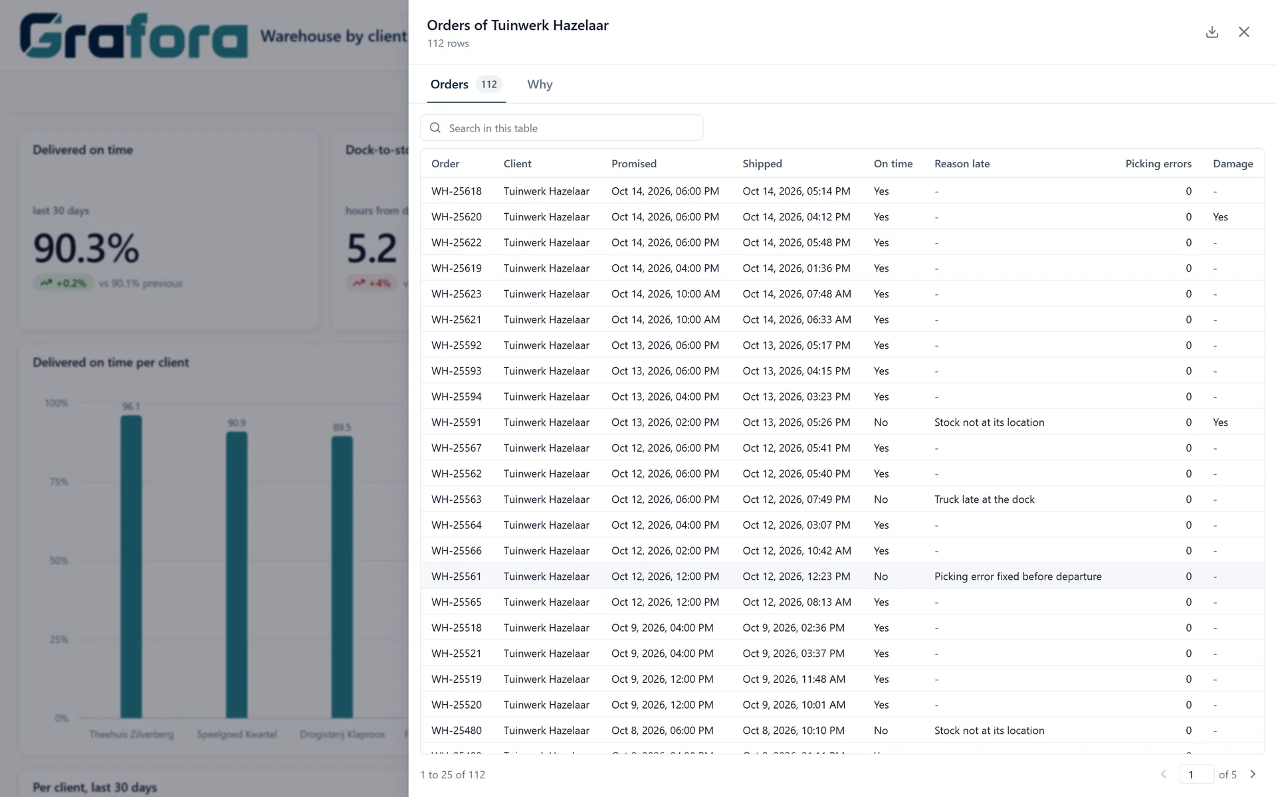This screenshot has height=797, width=1276.
Task: Sort by On time column header
Action: tap(893, 163)
